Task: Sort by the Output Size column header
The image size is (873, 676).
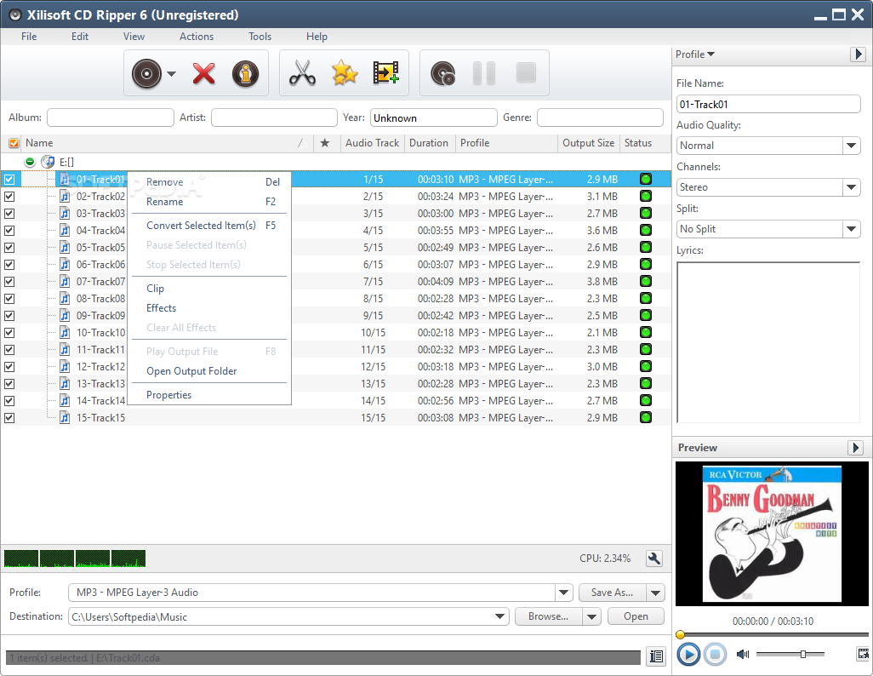Action: [589, 143]
